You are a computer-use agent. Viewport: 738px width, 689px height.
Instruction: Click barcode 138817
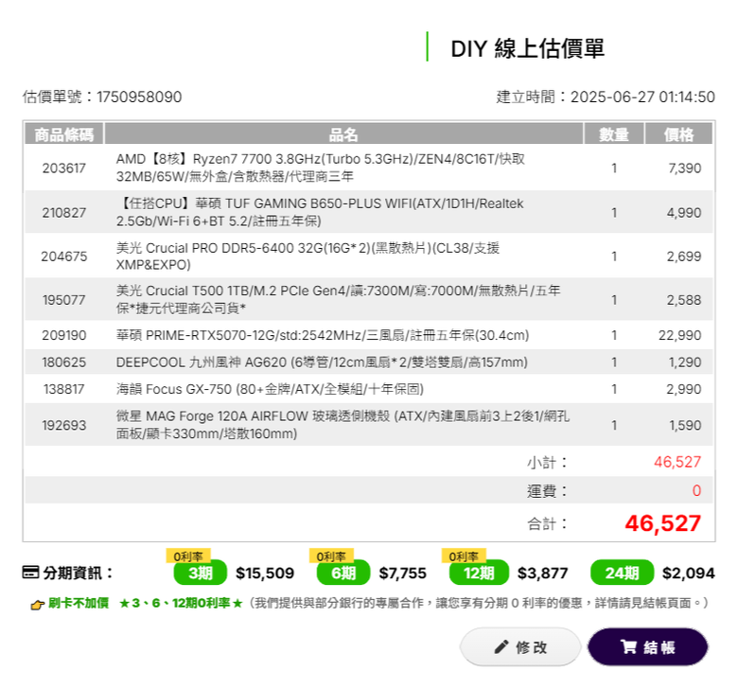pos(64,389)
